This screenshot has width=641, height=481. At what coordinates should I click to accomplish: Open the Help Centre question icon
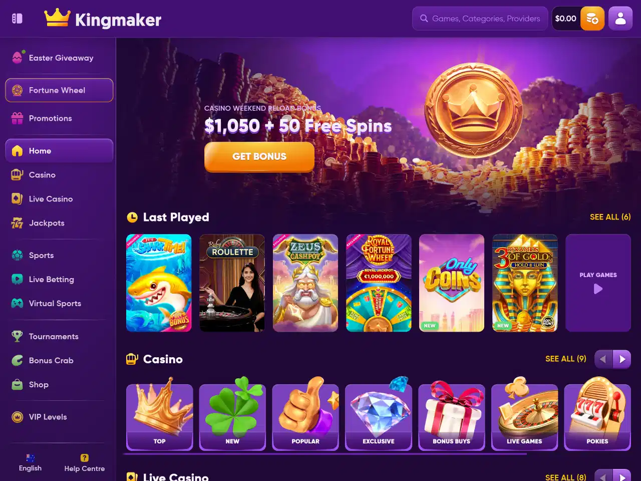[85, 457]
